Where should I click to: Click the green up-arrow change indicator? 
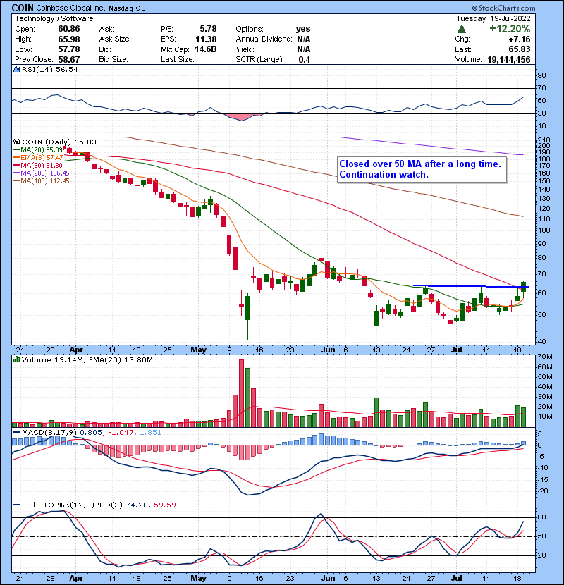pyautogui.click(x=461, y=29)
